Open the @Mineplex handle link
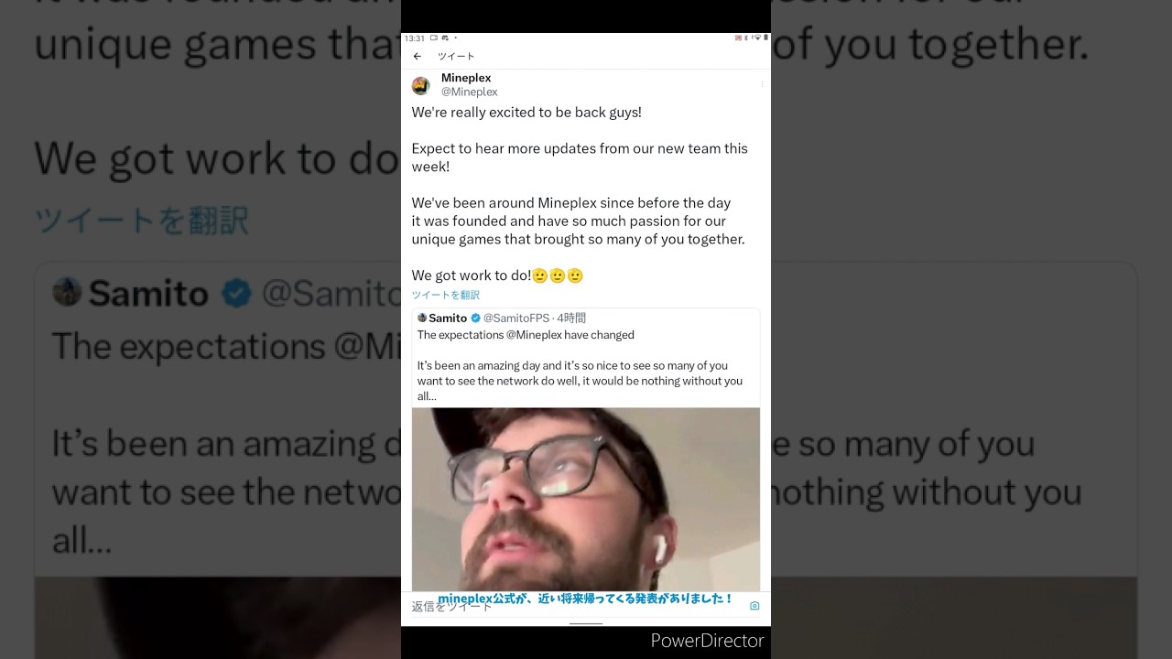Image resolution: width=1172 pixels, height=659 pixels. 469,92
